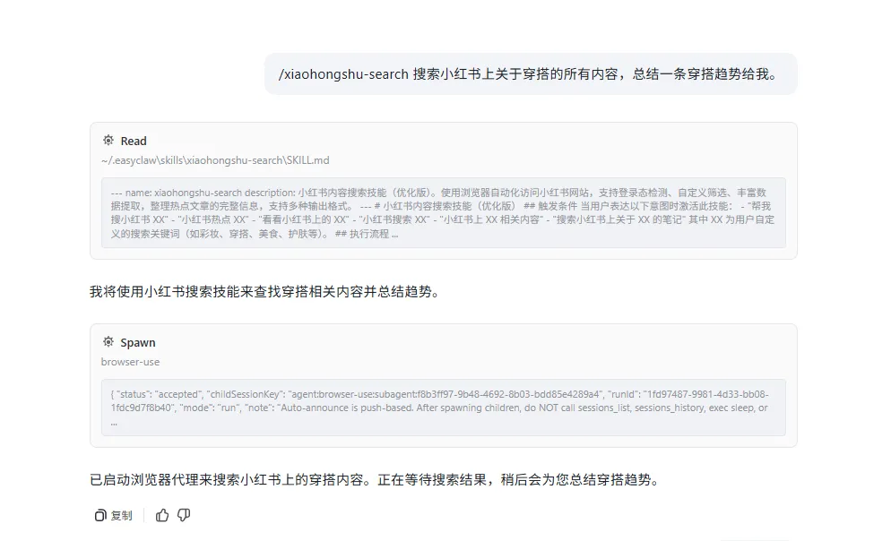
Task: Give the response a thumbs down
Action: (184, 515)
